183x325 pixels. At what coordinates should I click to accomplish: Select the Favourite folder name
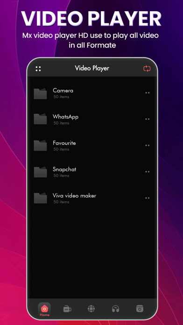coord(64,143)
